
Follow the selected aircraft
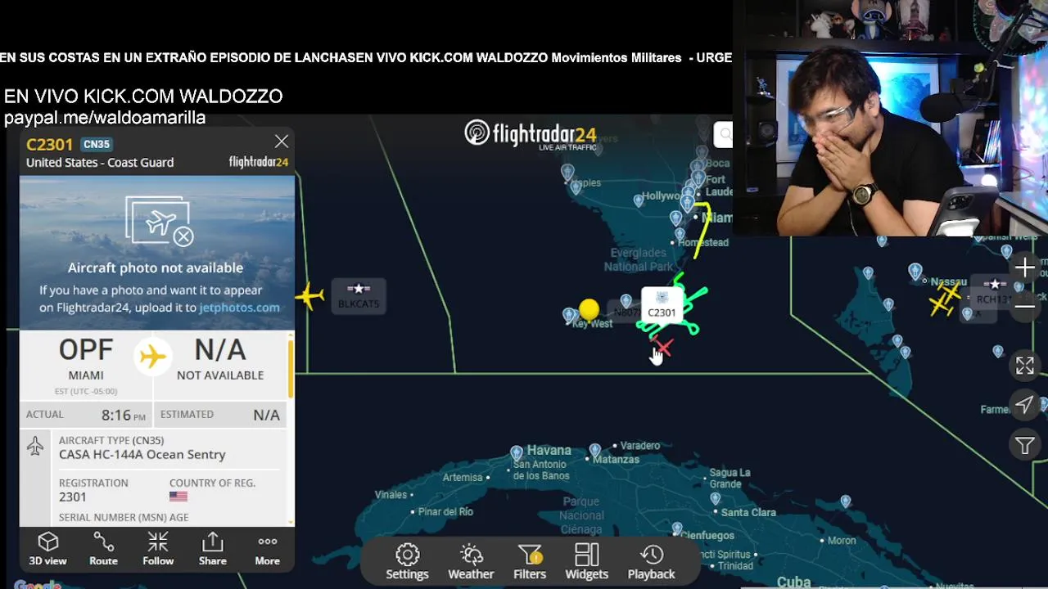tap(158, 549)
